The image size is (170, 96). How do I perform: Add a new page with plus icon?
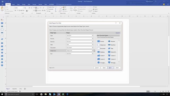(25, 89)
